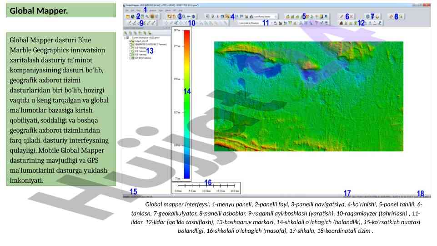Screen dimensions: 437x246
Task: Click the red X icon beside the pencil
Action: click(x=352, y=16)
